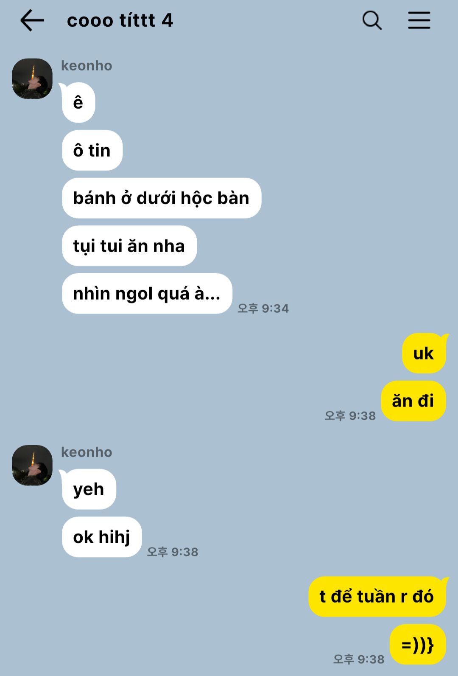Image resolution: width=458 pixels, height=676 pixels.
Task: Tap the 오후 9:34 timestamp
Action: point(263,308)
